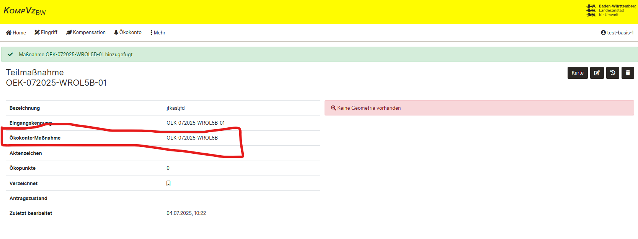
Task: Click the trash delete icon button
Action: pos(628,73)
